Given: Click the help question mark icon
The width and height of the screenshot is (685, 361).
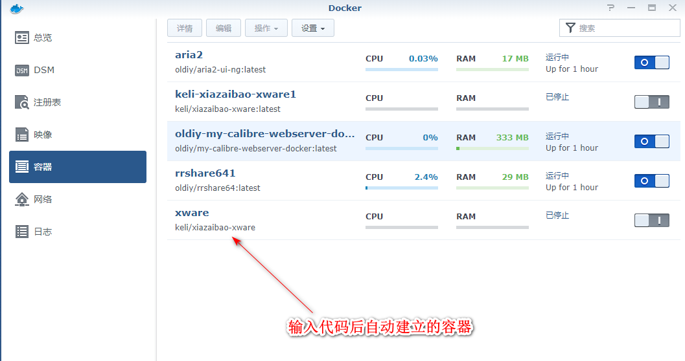Looking at the screenshot, I should click(x=610, y=7).
